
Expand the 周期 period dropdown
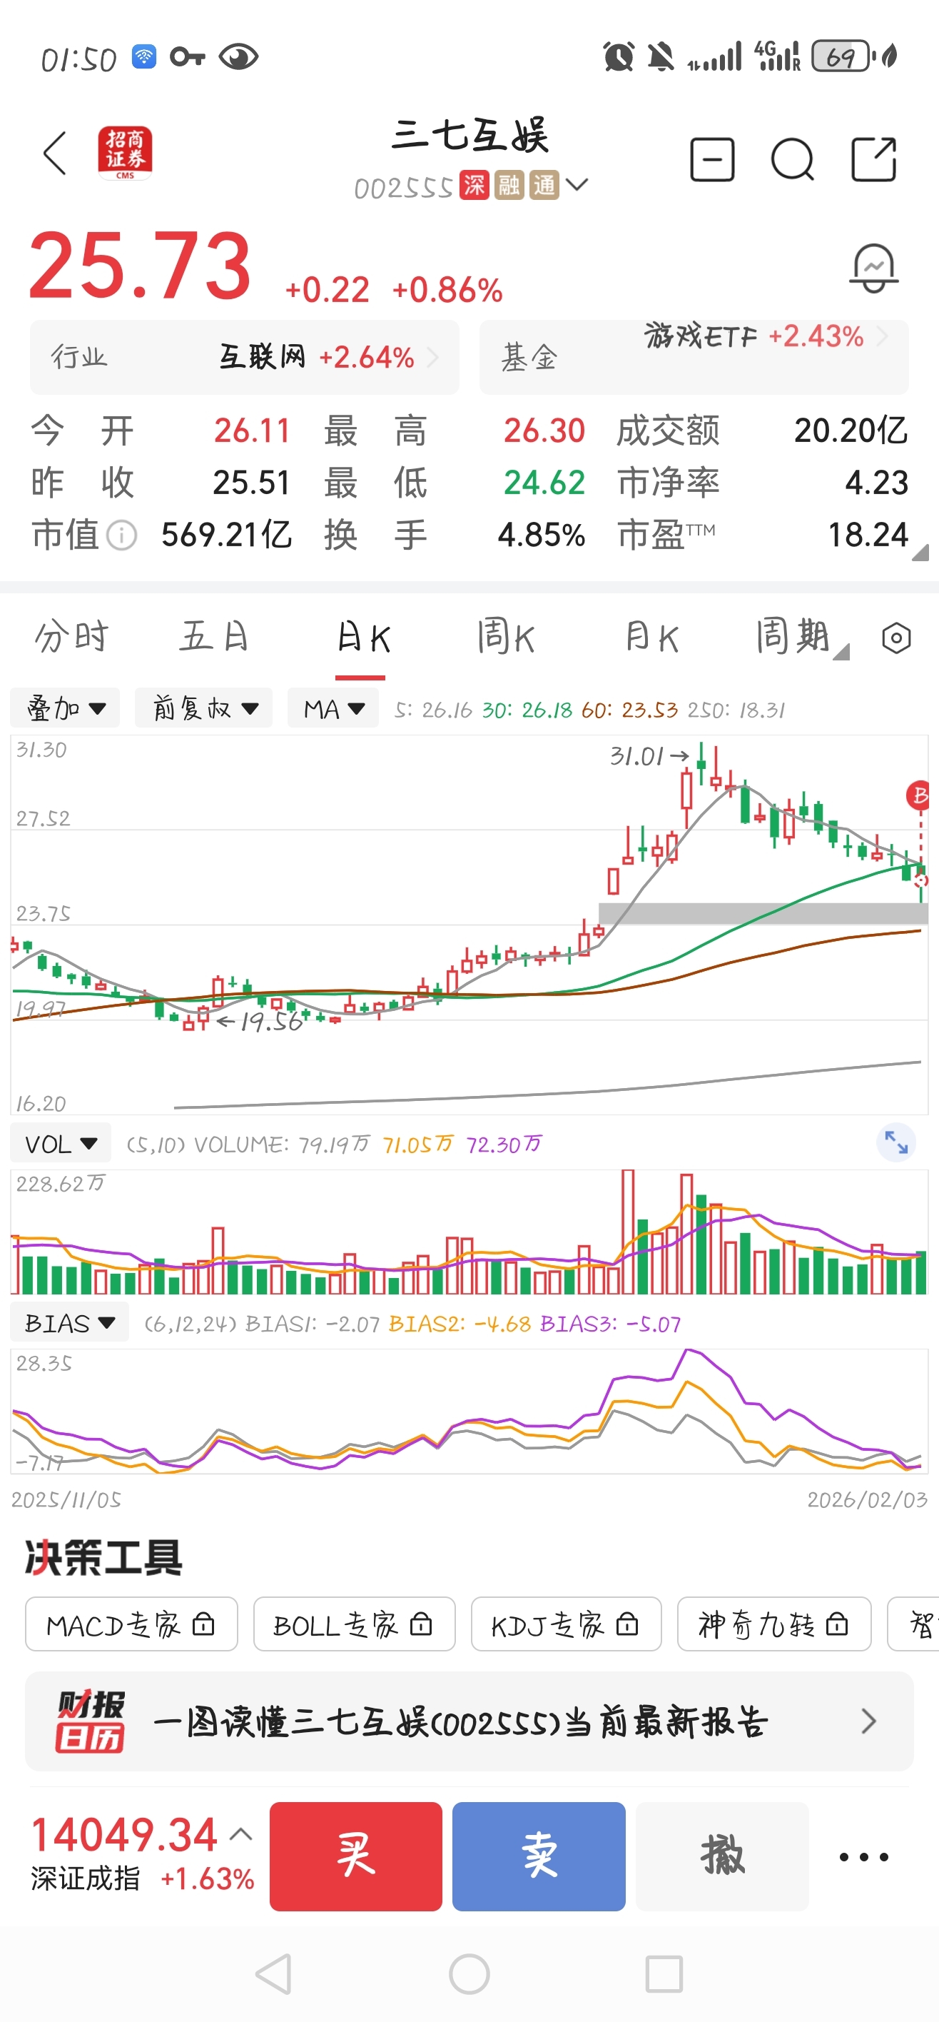(802, 637)
